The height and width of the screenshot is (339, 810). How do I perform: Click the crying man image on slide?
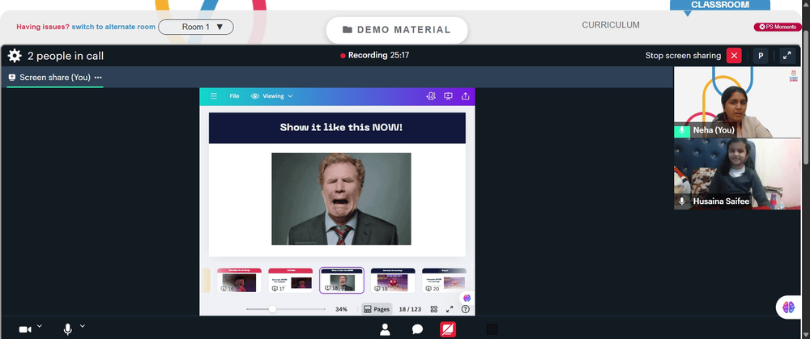click(342, 199)
